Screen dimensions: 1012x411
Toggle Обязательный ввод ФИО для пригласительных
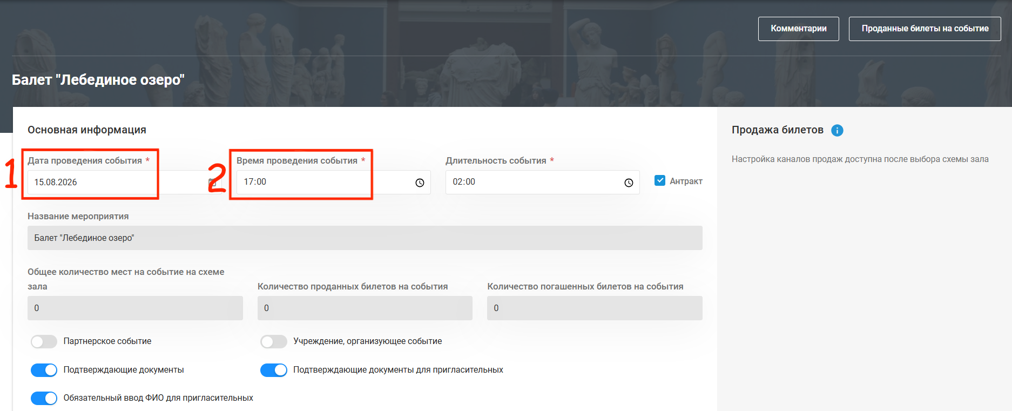[x=44, y=398]
